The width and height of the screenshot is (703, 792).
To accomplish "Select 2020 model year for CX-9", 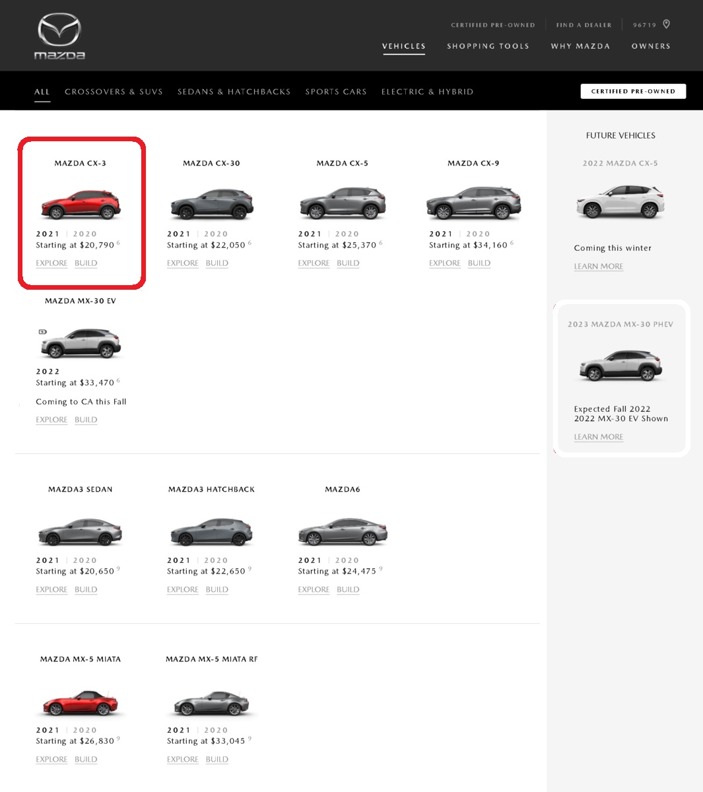I will 478,234.
